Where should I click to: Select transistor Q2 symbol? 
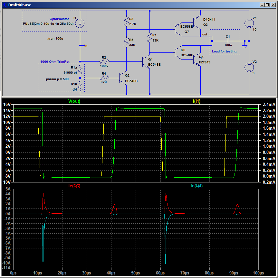coord(123,78)
